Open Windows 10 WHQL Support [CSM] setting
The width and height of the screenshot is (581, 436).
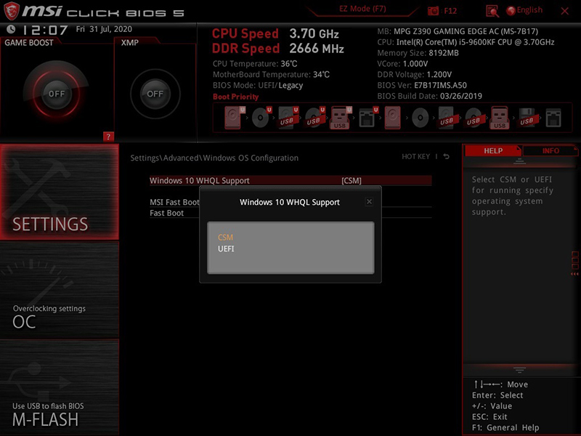290,181
